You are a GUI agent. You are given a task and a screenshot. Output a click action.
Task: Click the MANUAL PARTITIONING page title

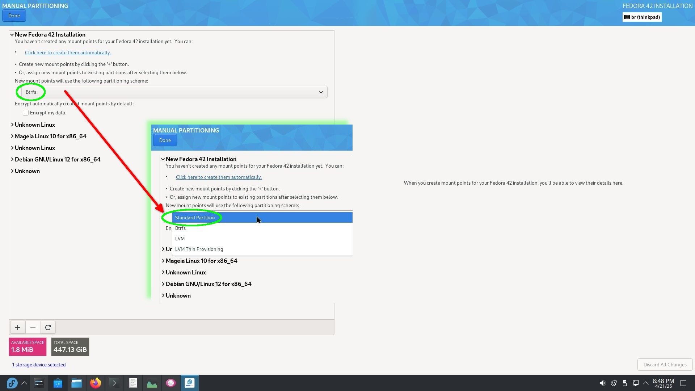[35, 6]
